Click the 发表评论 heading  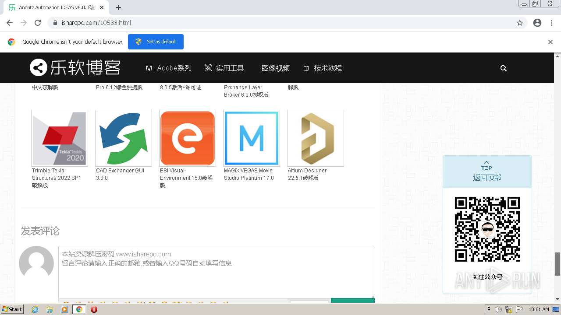40,231
